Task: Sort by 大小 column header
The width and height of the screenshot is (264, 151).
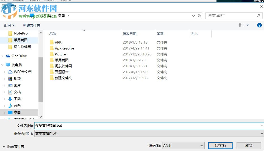Action: point(194,34)
